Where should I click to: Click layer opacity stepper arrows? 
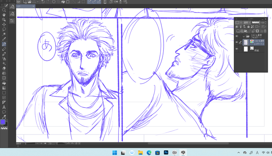[x=266, y=22]
